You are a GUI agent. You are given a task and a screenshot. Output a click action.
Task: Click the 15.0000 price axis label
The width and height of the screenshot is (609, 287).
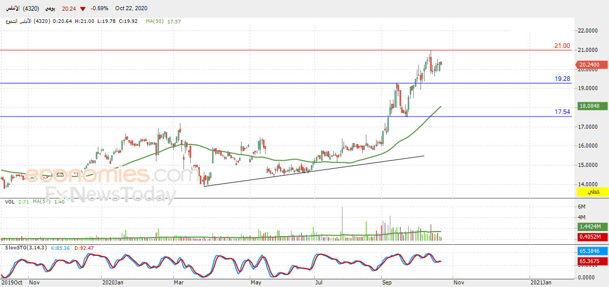(x=589, y=165)
